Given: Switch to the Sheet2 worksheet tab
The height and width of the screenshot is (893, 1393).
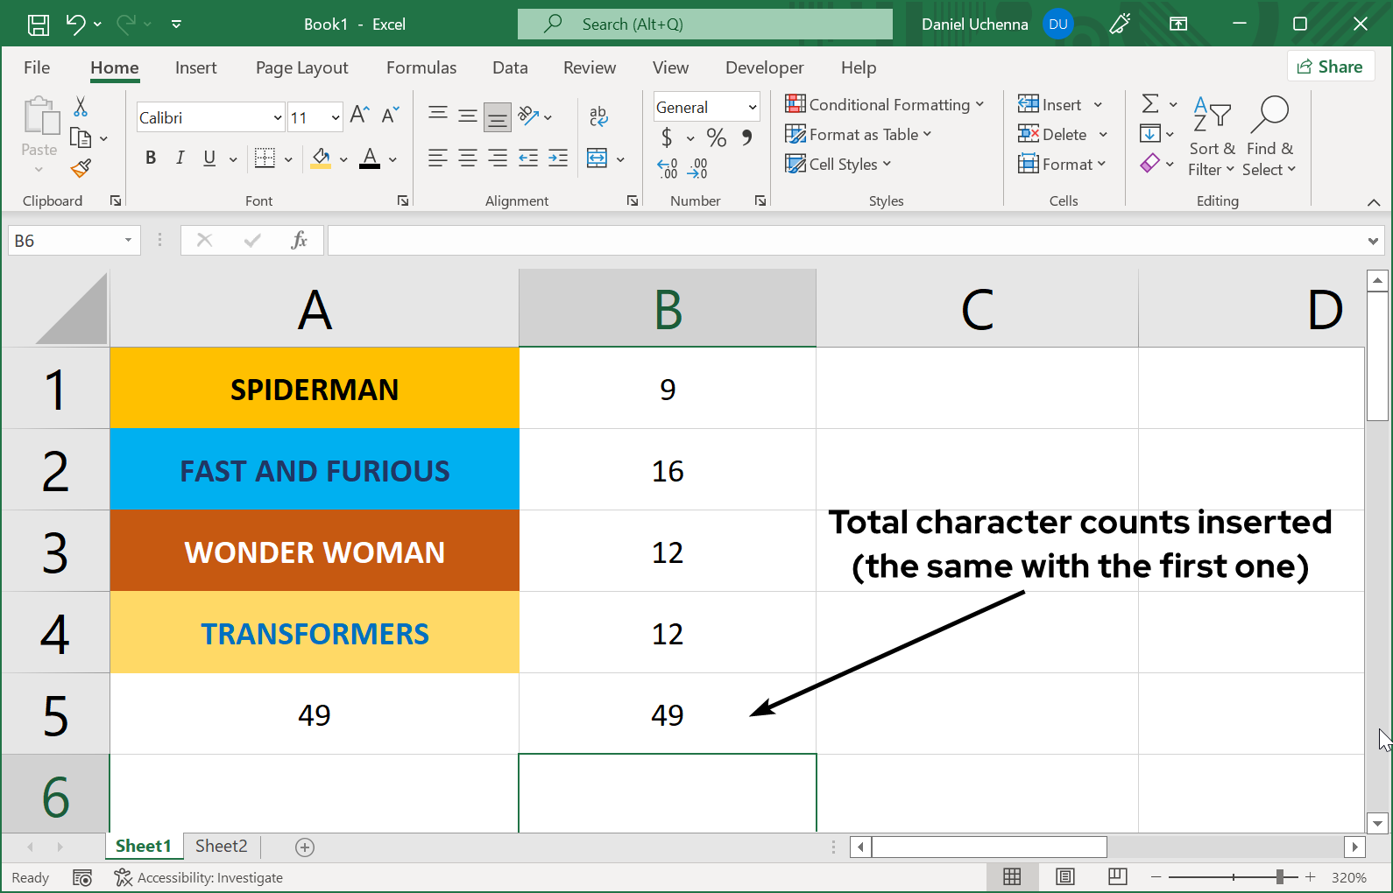Looking at the screenshot, I should tap(221, 846).
